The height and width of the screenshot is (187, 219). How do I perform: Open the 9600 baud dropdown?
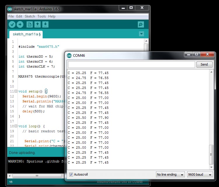(200, 174)
